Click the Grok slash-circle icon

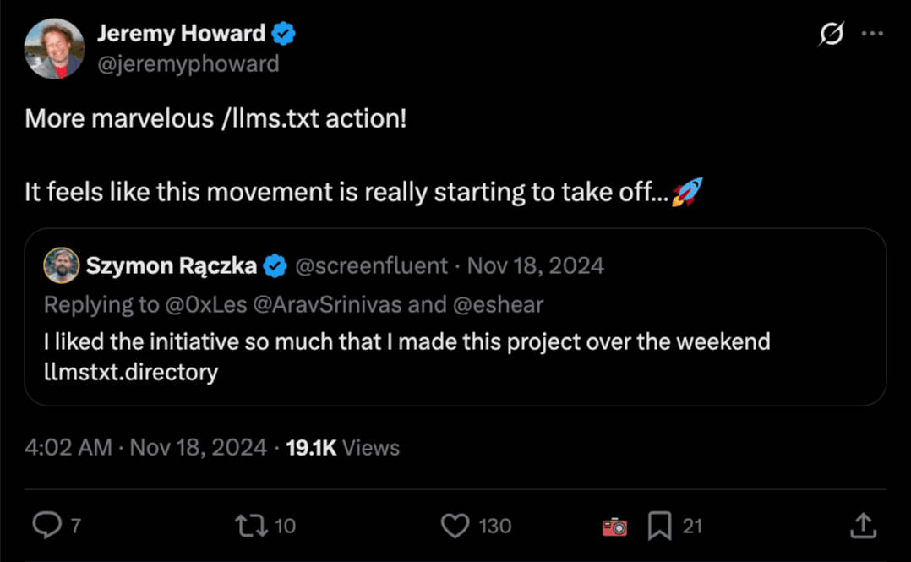[x=831, y=34]
